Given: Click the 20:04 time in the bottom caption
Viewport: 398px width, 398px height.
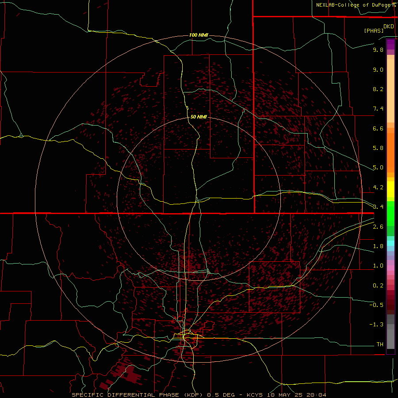Looking at the screenshot, I should tap(316, 395).
